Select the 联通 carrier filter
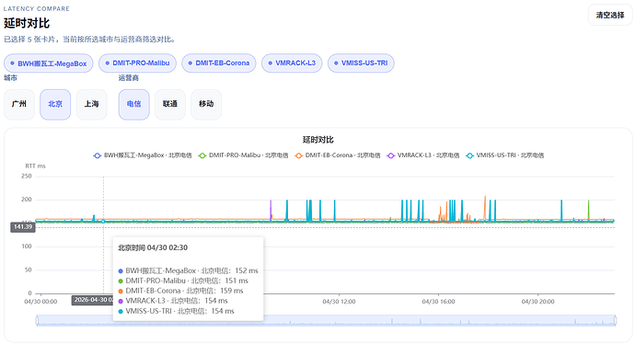 (x=170, y=105)
